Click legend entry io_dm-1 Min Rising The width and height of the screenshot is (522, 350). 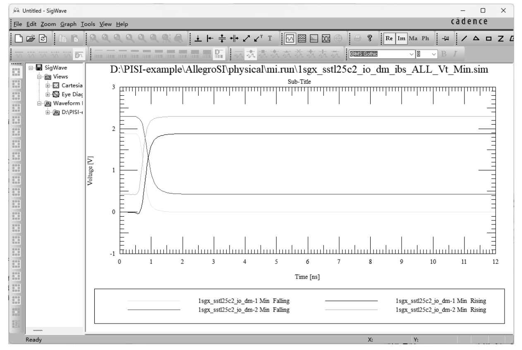(441, 301)
